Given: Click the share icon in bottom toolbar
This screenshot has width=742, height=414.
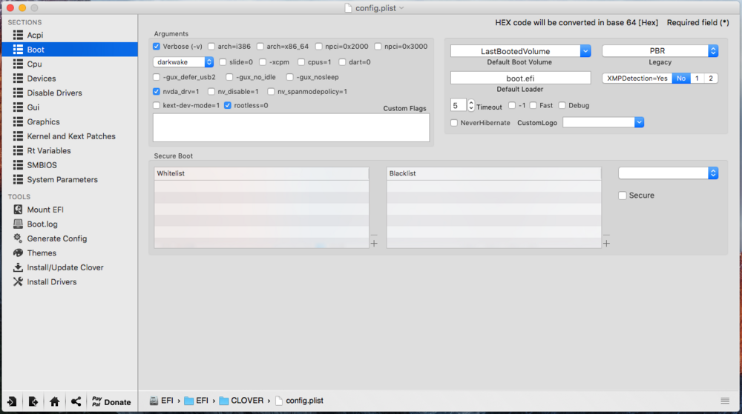Looking at the screenshot, I should click(x=76, y=401).
